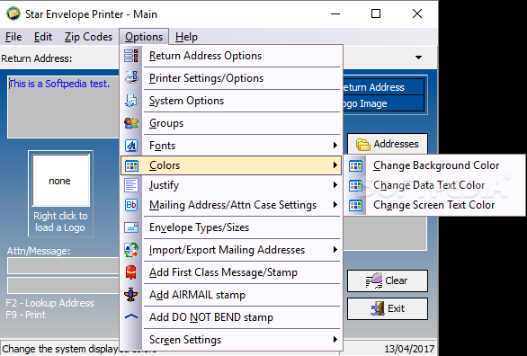Pick Change Screen Text Color
This screenshot has height=356, width=527.
tap(434, 205)
